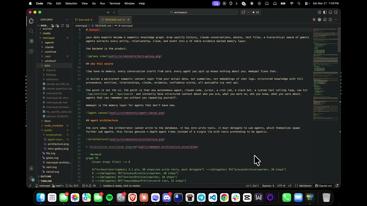Viewport: 367px width, 206px height.
Task: Go forward using the title bar arrow
Action: coord(114,12)
